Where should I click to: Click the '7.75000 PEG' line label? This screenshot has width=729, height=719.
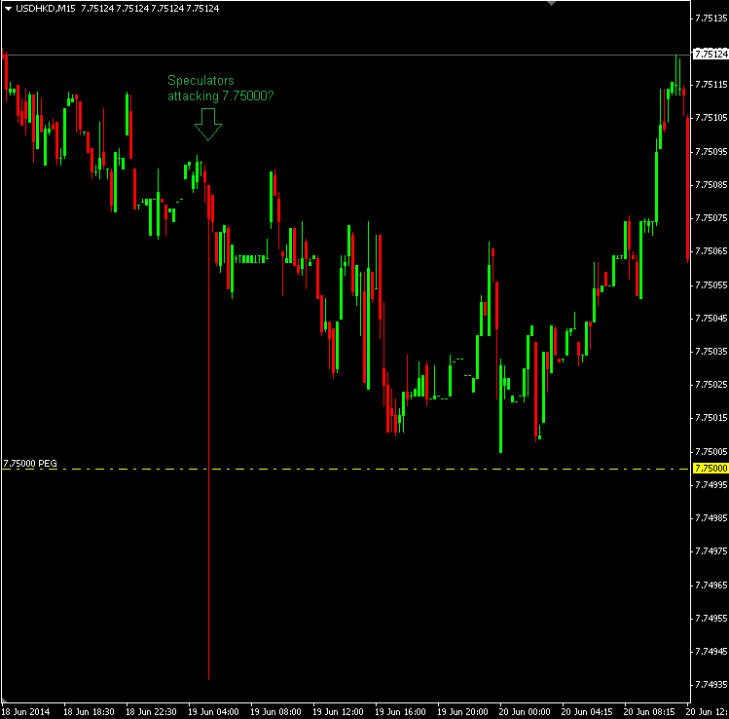point(30,464)
